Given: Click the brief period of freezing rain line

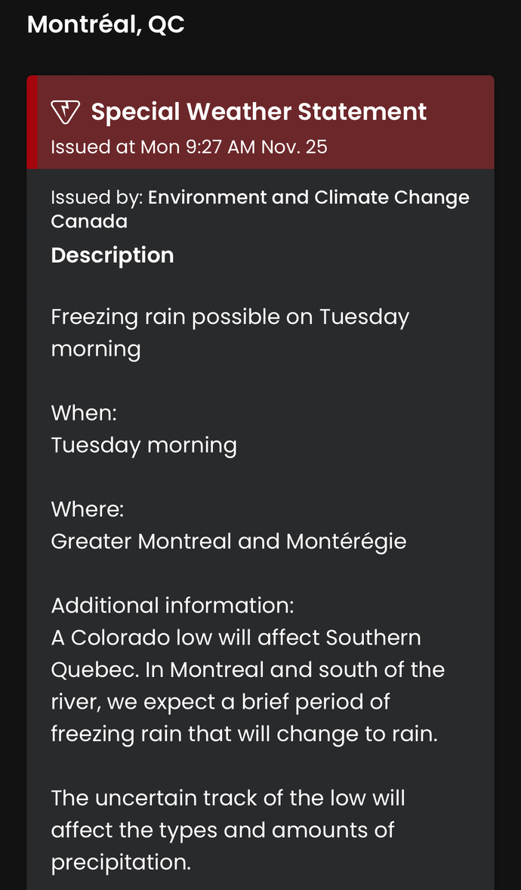Looking at the screenshot, I should 245,718.
